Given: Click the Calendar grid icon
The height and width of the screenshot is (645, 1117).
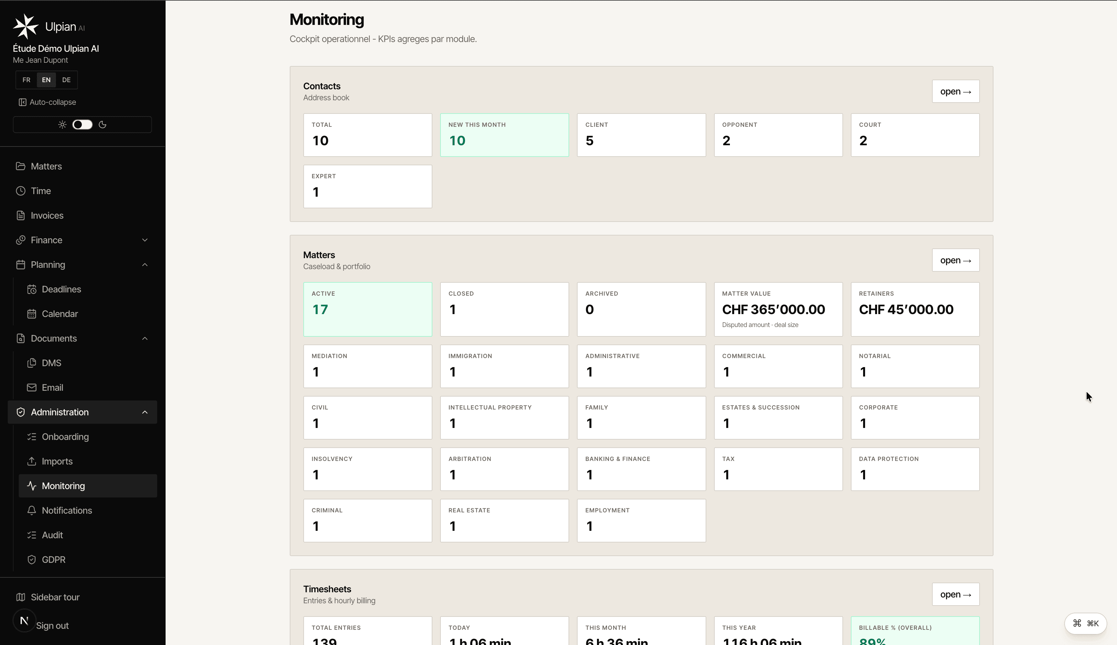Looking at the screenshot, I should (31, 314).
